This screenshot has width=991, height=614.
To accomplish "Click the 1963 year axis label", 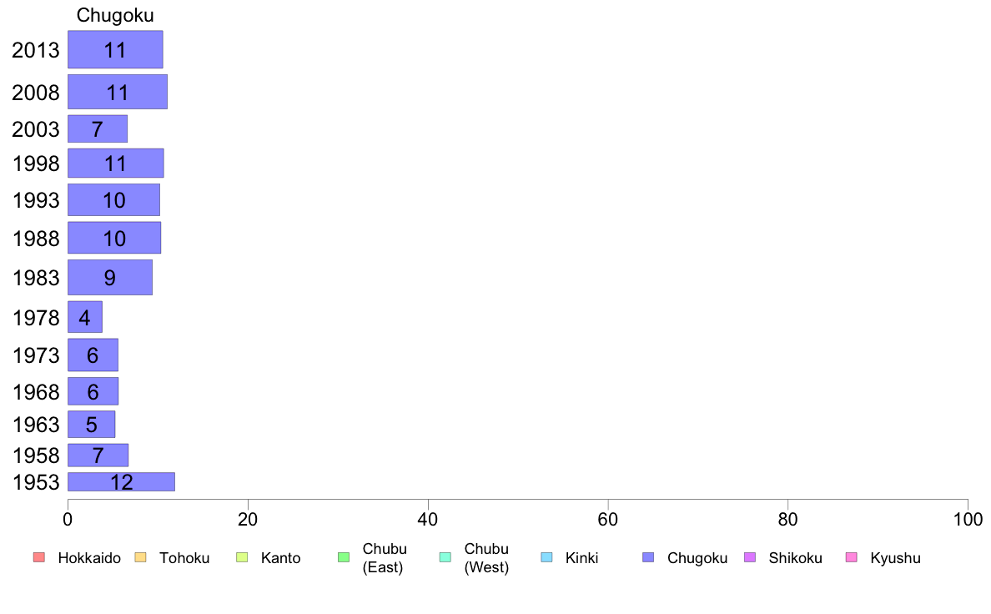I will 36,425.
